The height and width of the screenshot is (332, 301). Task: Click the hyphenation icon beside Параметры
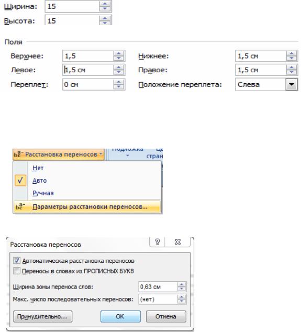(x=20, y=207)
